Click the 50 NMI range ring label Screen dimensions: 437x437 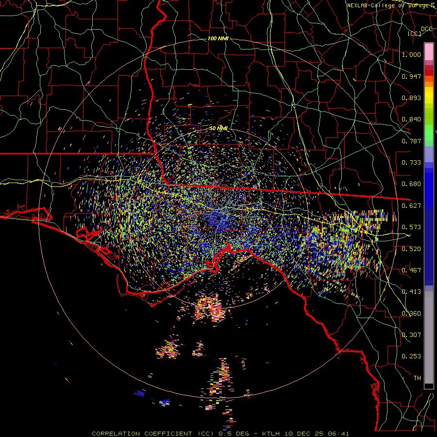pos(219,129)
